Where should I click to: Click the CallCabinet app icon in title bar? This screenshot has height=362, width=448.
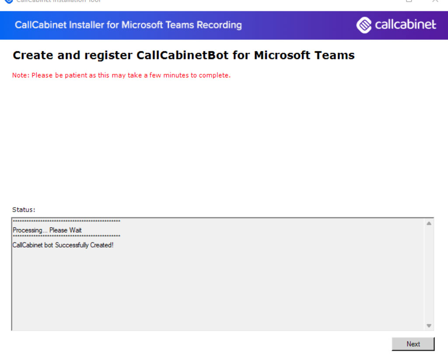[9, 1]
